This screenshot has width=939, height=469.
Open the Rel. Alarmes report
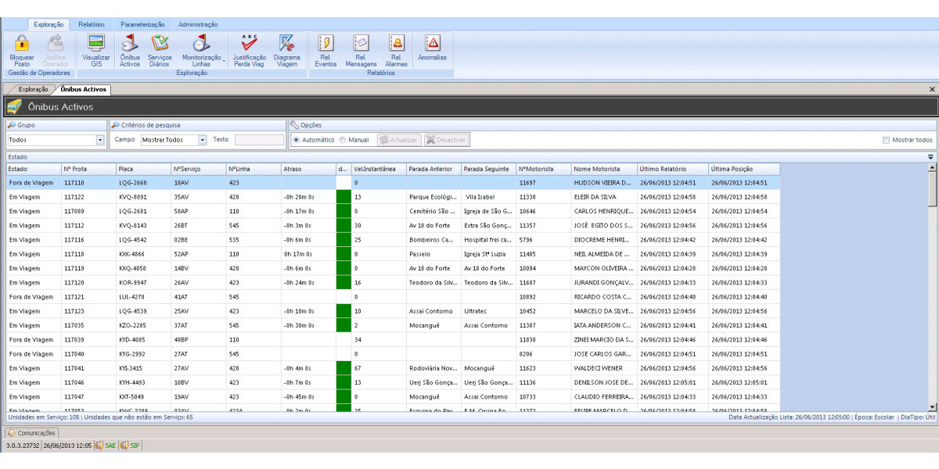tap(396, 44)
